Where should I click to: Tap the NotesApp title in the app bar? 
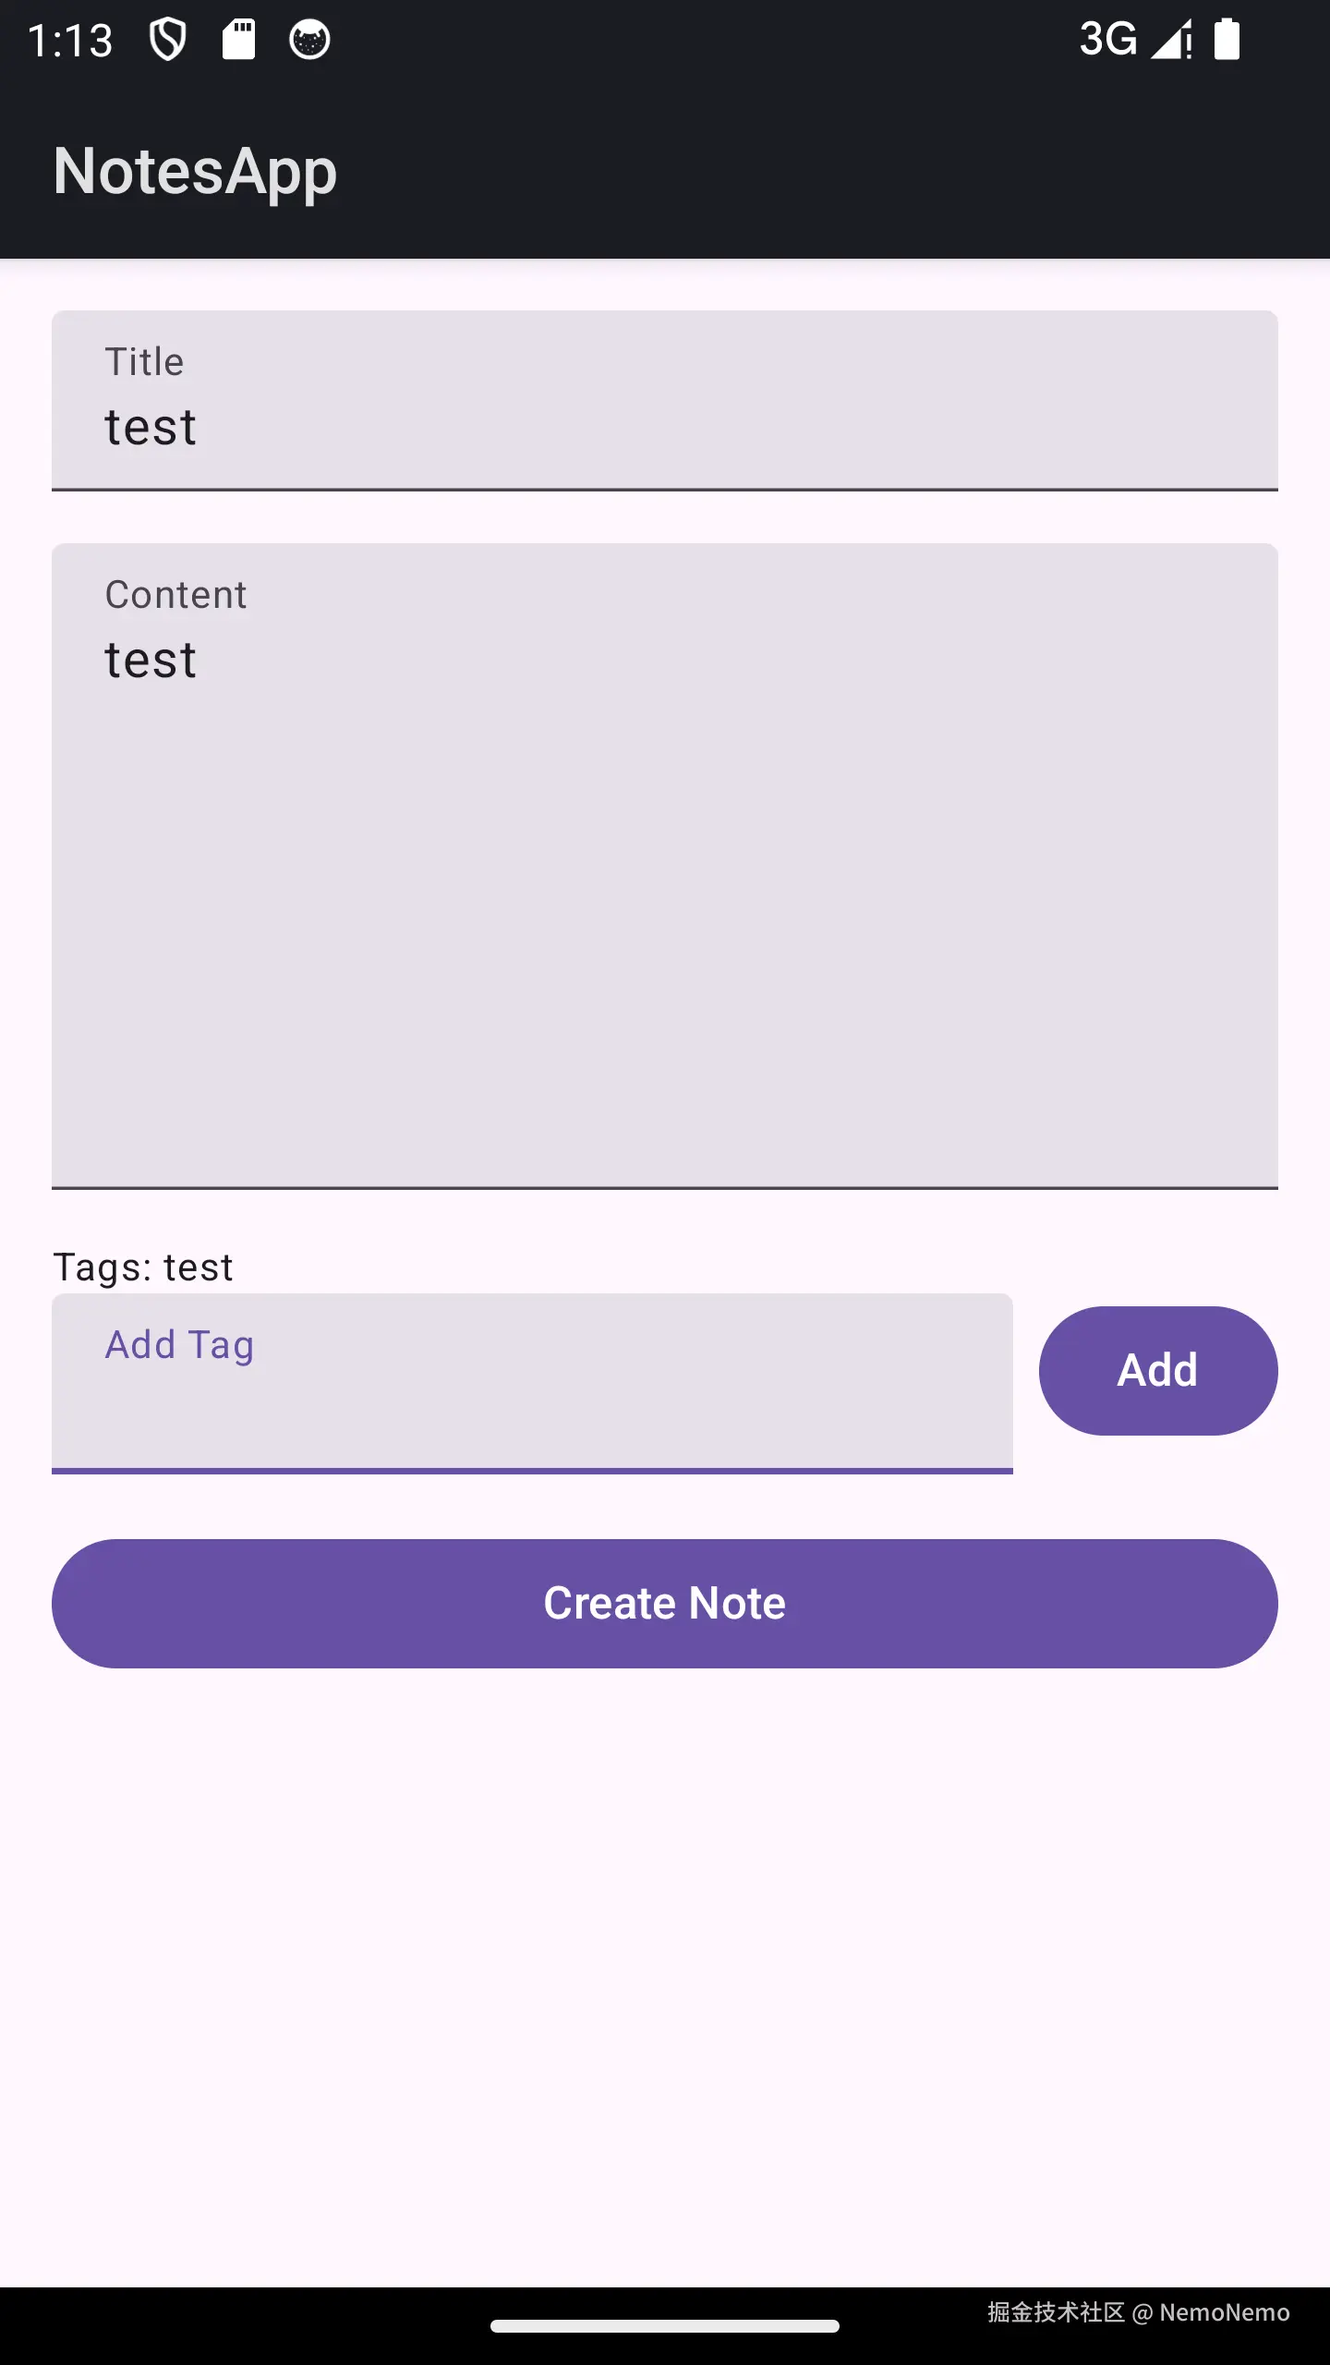[195, 170]
